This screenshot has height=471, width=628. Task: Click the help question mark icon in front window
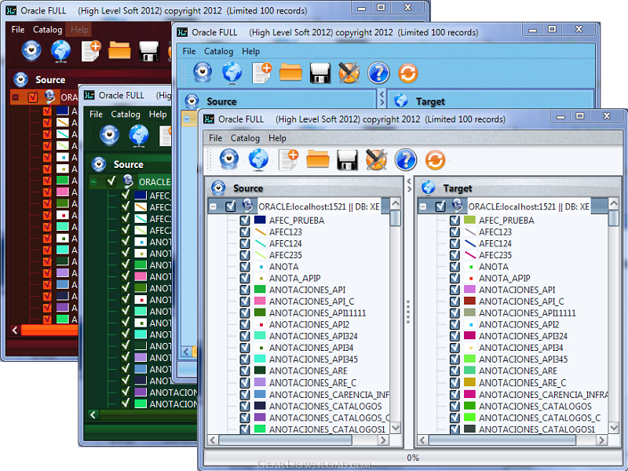tap(406, 160)
